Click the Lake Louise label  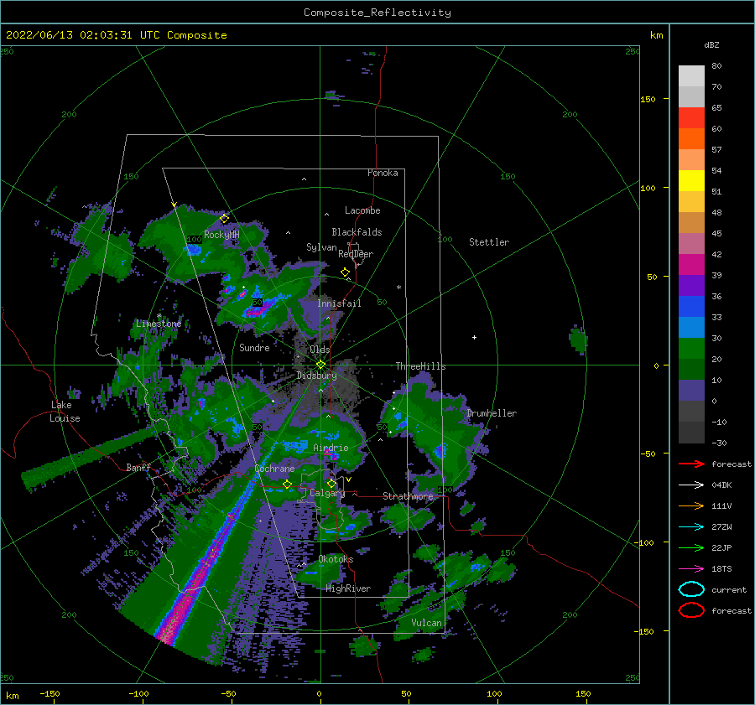point(65,412)
